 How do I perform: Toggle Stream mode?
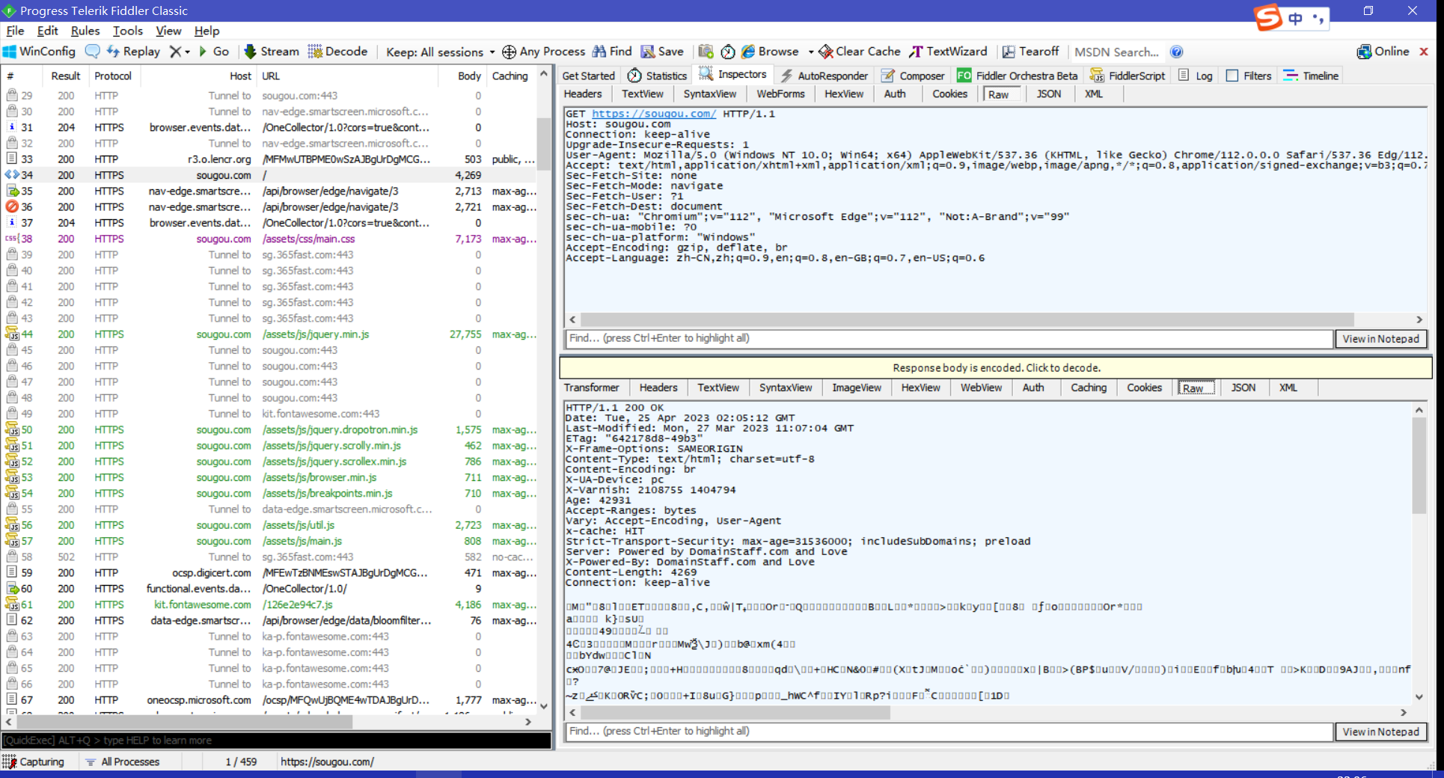[x=271, y=52]
